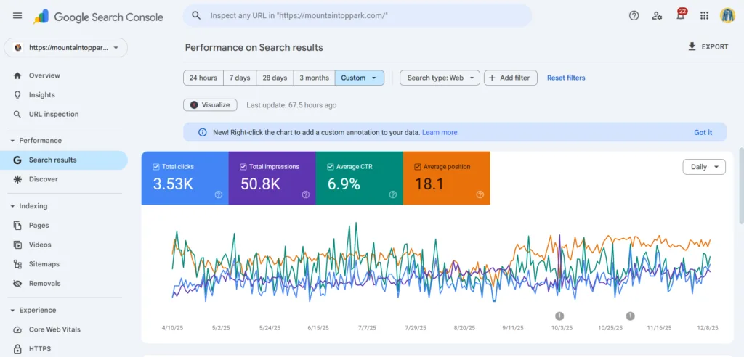Click the Total impressions purple card
744x357 pixels.
coord(272,178)
